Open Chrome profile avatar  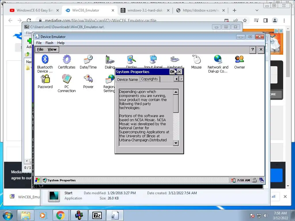(275, 20)
